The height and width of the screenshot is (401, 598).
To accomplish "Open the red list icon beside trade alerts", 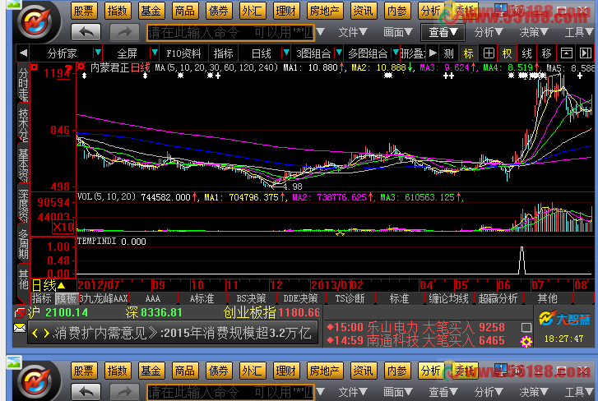I will (526, 327).
